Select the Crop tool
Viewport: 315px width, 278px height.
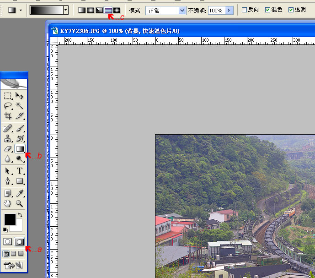pyautogui.click(x=8, y=116)
